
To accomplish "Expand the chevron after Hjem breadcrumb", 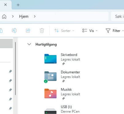I will (35, 16).
